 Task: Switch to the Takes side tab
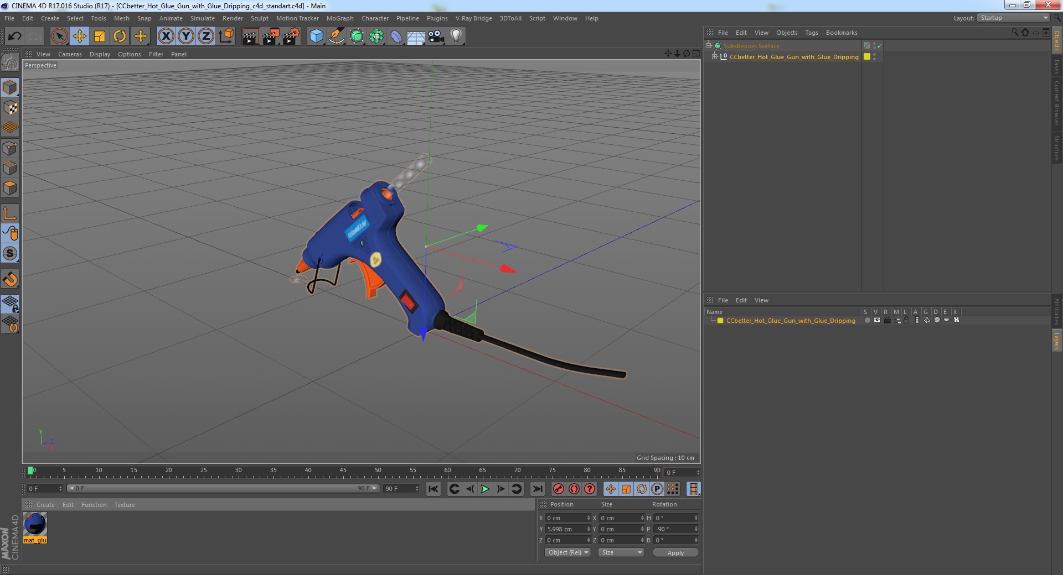pyautogui.click(x=1057, y=66)
